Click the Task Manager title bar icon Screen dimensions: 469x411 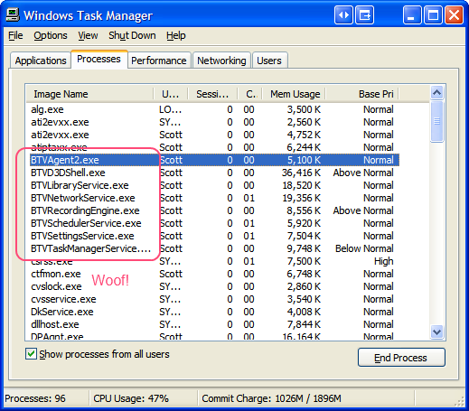point(13,14)
